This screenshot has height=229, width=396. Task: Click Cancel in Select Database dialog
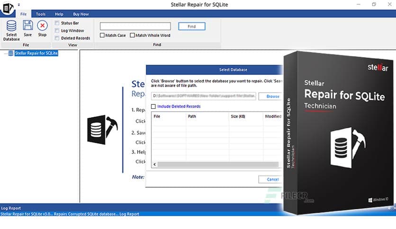coord(271,179)
